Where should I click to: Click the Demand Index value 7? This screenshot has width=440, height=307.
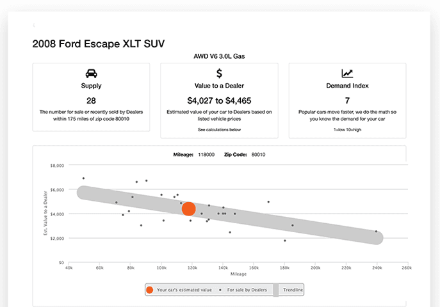click(x=347, y=100)
